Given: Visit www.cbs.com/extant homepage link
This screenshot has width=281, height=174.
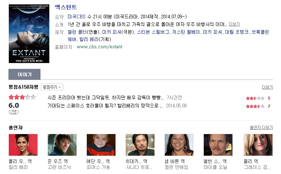Looking at the screenshot, I should click(99, 47).
